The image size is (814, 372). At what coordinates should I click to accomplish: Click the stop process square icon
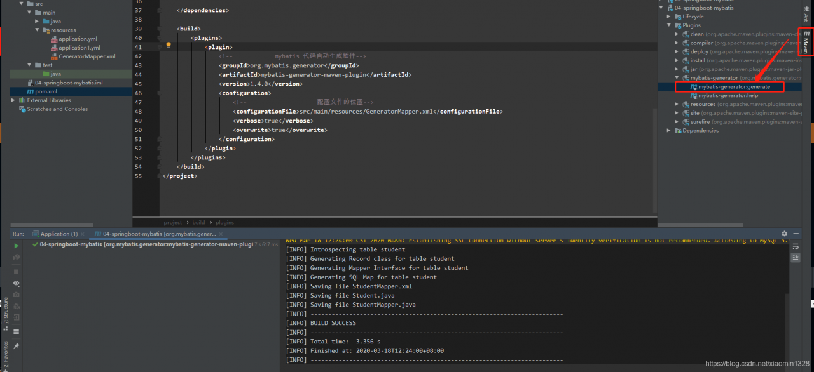point(16,271)
